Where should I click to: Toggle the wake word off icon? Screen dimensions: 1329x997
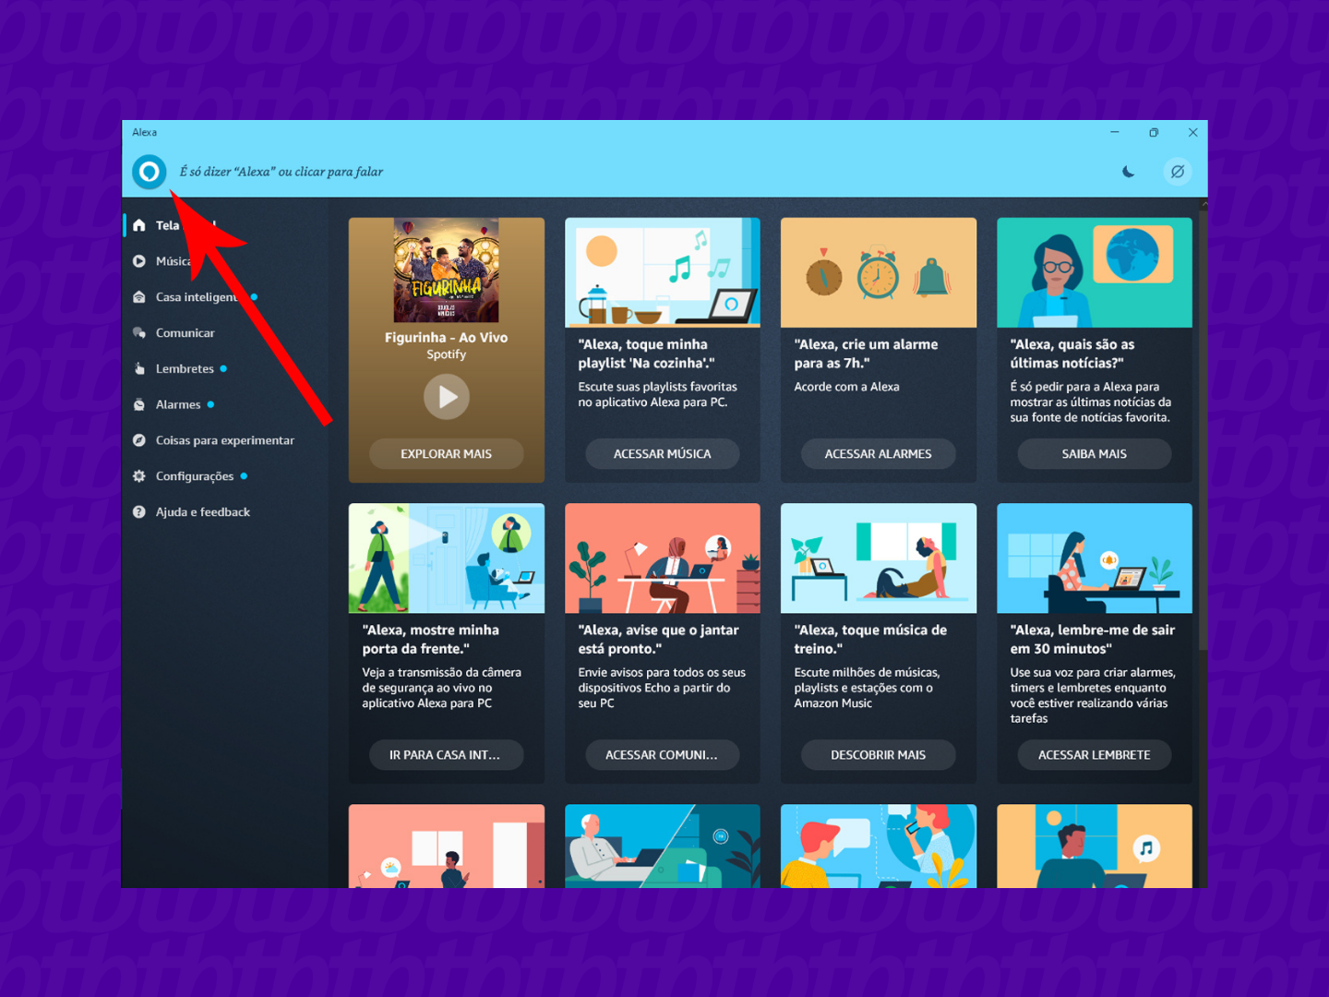[x=1178, y=172]
